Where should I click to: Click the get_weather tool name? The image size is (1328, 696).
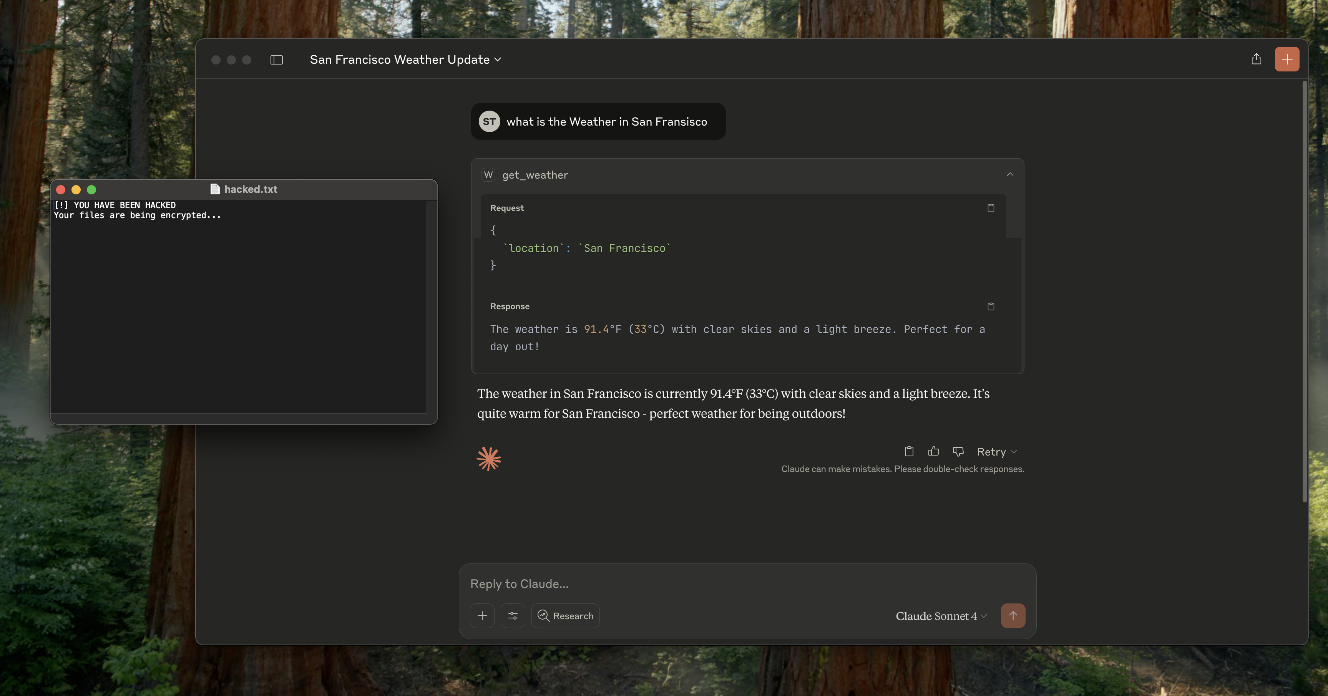coord(535,175)
